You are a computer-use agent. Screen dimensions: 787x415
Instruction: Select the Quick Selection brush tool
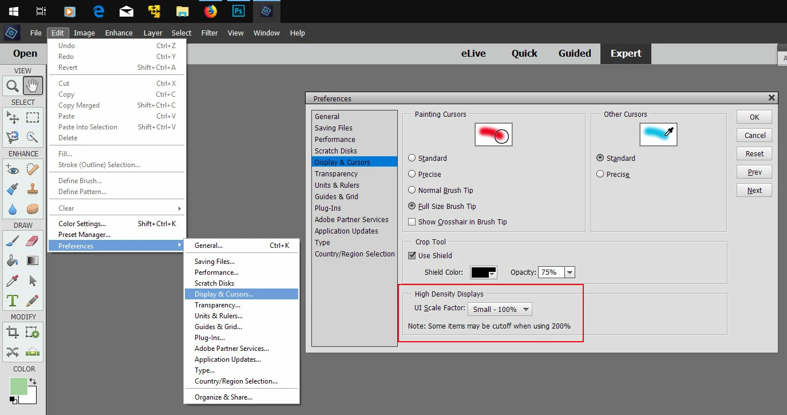click(x=33, y=137)
